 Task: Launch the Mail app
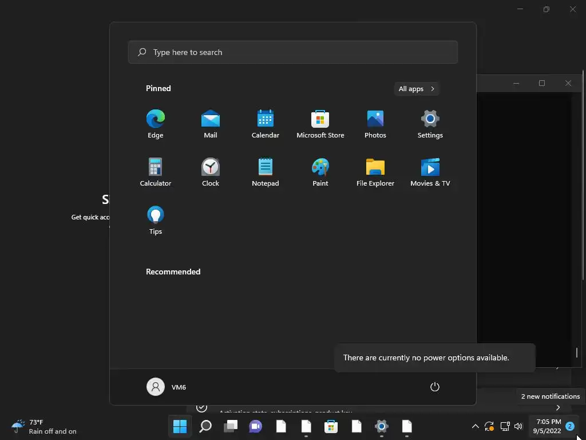click(211, 124)
